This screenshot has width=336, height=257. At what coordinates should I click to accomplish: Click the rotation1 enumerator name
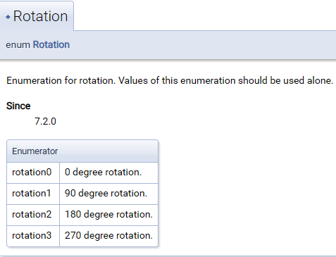[32, 194]
